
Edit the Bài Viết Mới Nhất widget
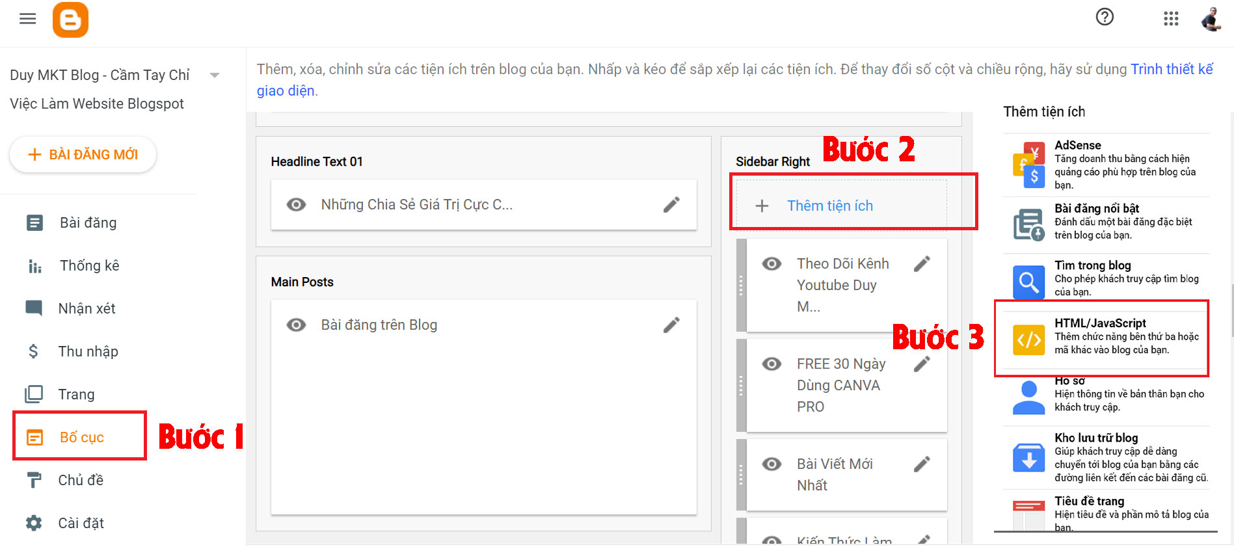pyautogui.click(x=922, y=464)
